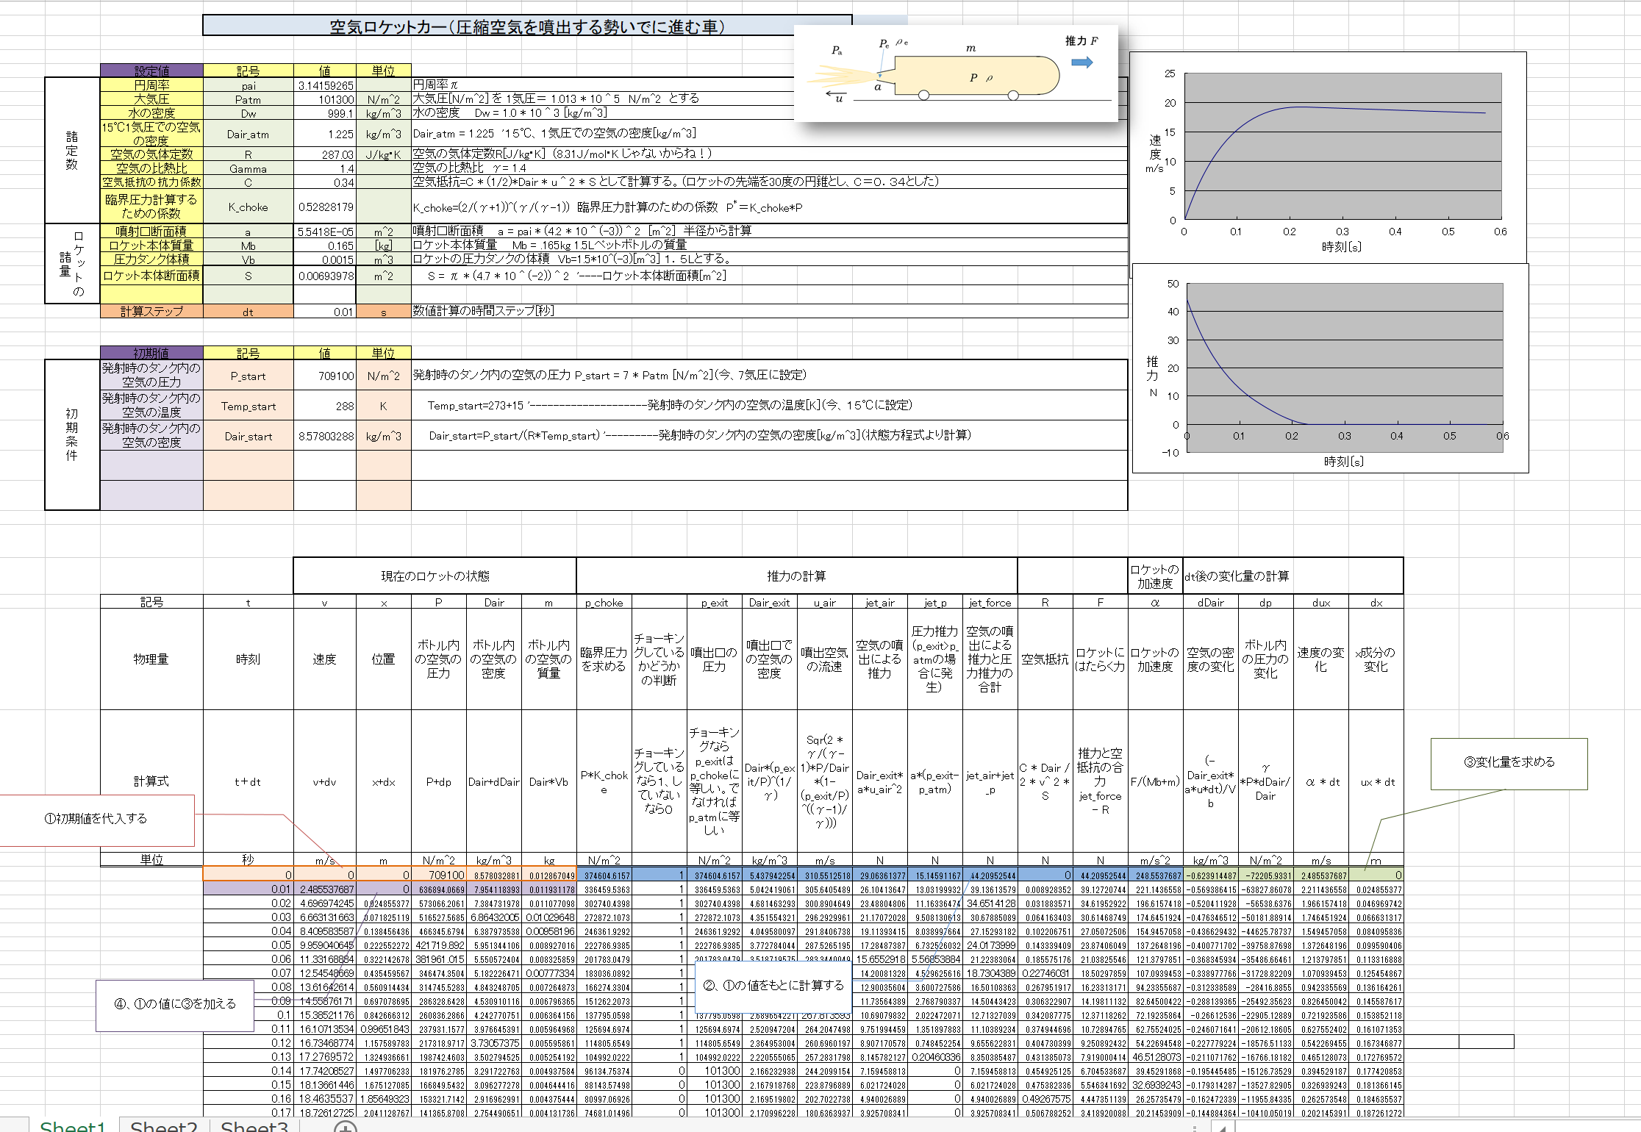1641x1132 pixels.
Task: Click the purple 設定値 header cell
Action: 151,71
